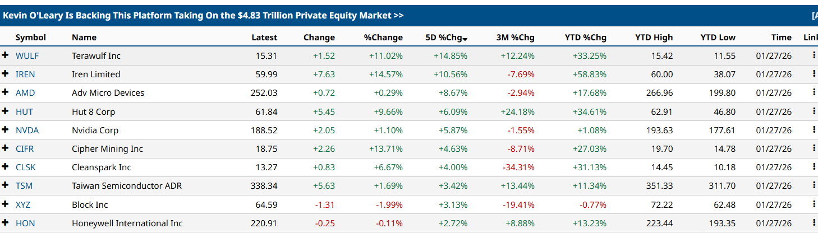This screenshot has height=233, width=818.
Task: Open the three-dot menu for Block Inc
Action: coord(814,204)
